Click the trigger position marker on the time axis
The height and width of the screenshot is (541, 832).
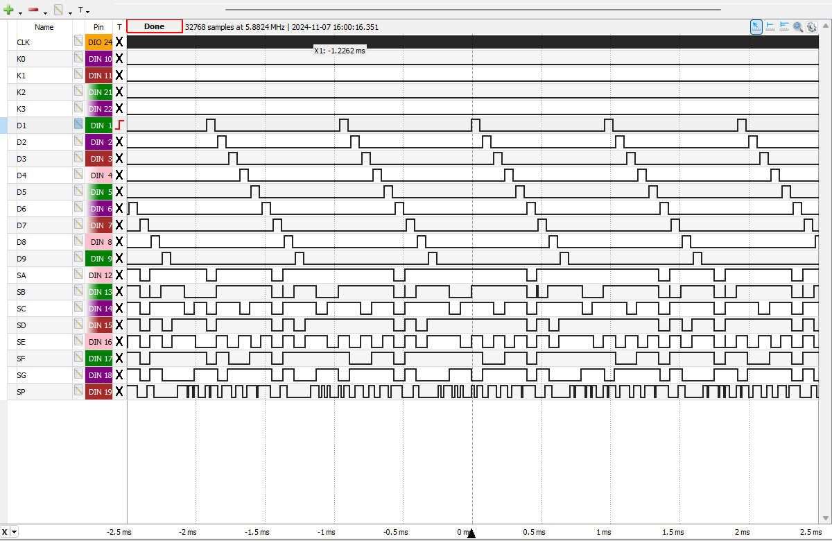tap(471, 533)
